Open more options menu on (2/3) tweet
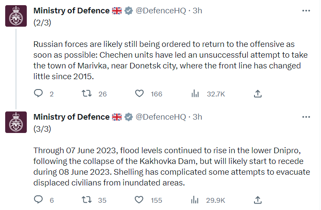321x210 pixels. click(306, 11)
